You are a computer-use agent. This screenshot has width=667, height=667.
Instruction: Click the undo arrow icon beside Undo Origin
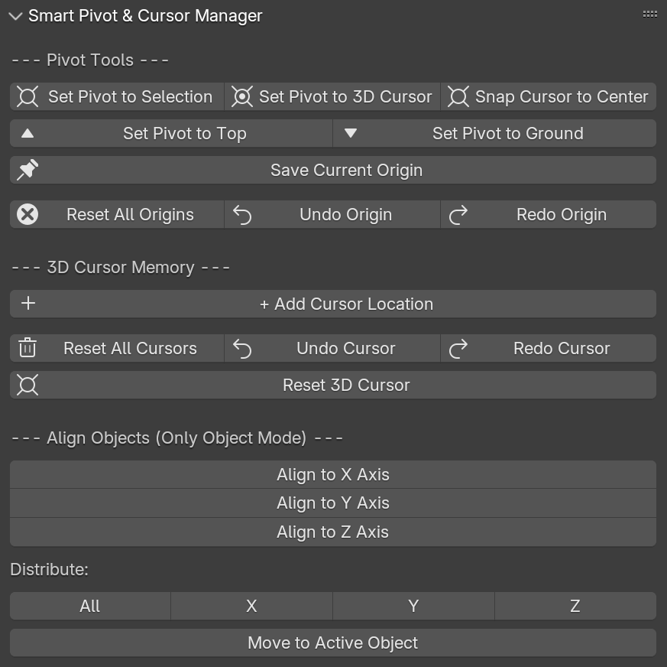pyautogui.click(x=244, y=214)
